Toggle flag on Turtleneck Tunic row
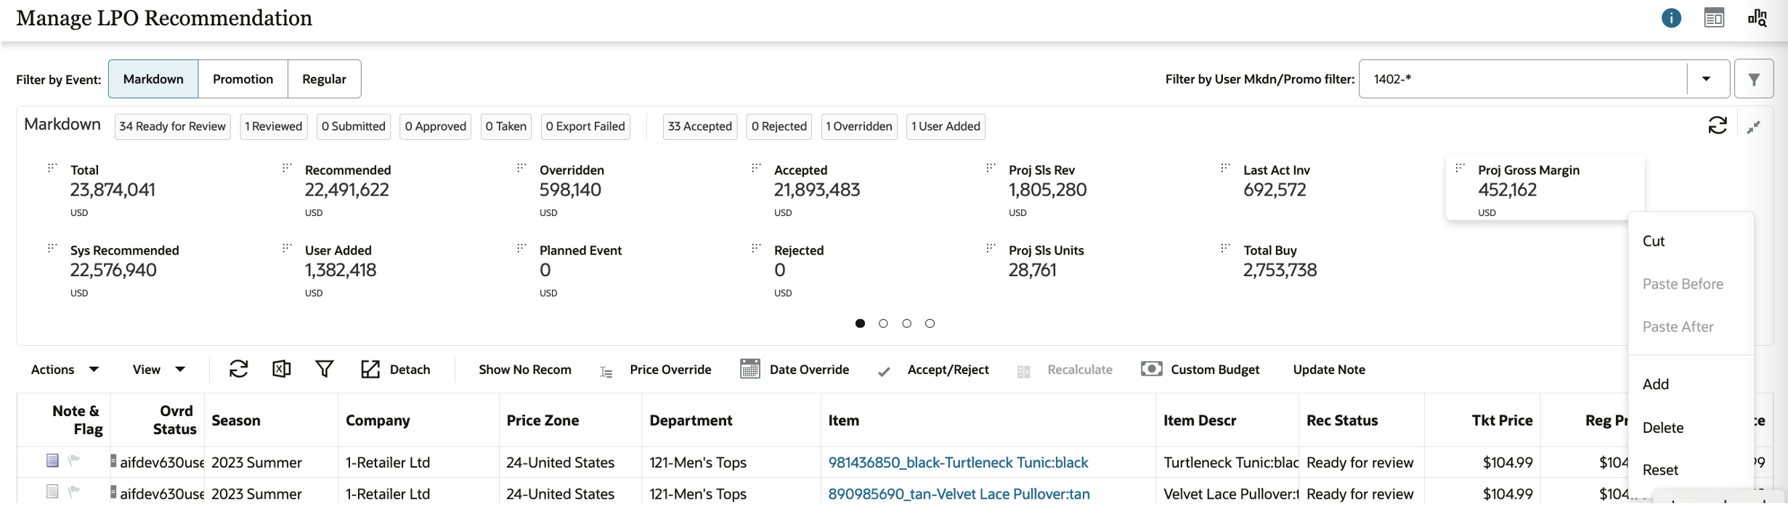The image size is (1788, 506). tap(73, 460)
